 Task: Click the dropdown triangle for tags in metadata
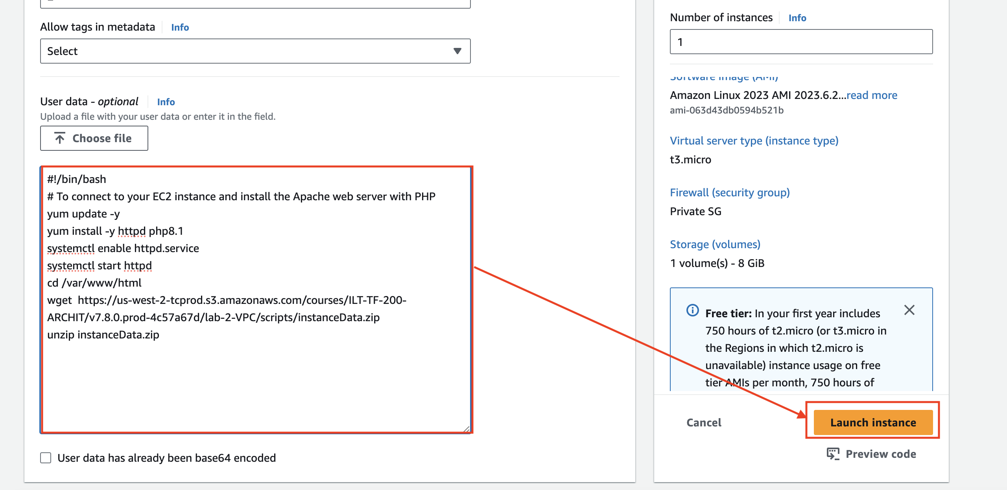click(x=457, y=51)
